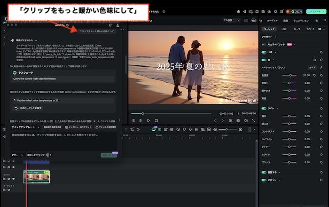This screenshot has width=329, height=207.
Task: Select the カーブ color tab
Action: (297, 29)
